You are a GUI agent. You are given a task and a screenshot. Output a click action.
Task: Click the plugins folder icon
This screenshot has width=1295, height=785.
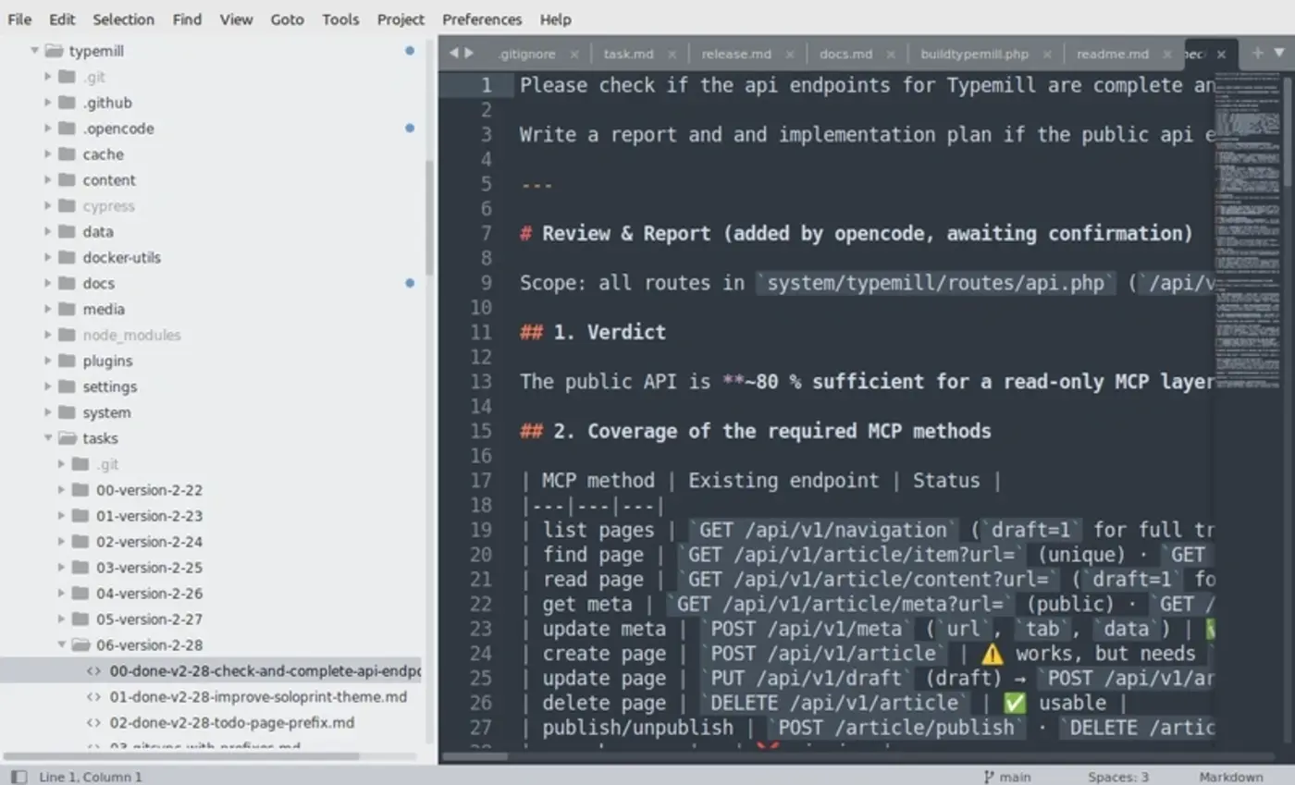(x=67, y=361)
